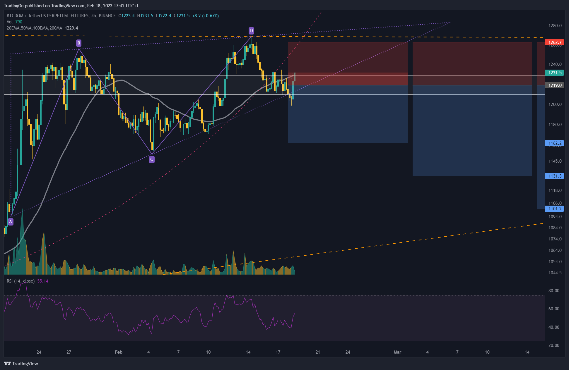Click the blue 1101.2 target price label
Screen dimensions: 569x370
[554, 209]
